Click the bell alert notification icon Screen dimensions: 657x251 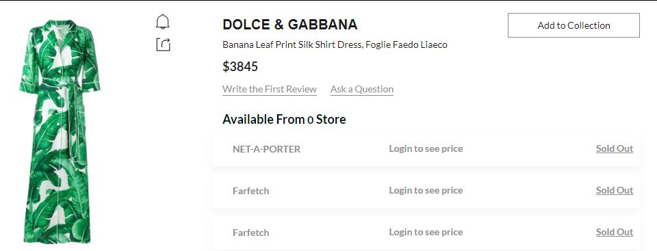pos(163,22)
